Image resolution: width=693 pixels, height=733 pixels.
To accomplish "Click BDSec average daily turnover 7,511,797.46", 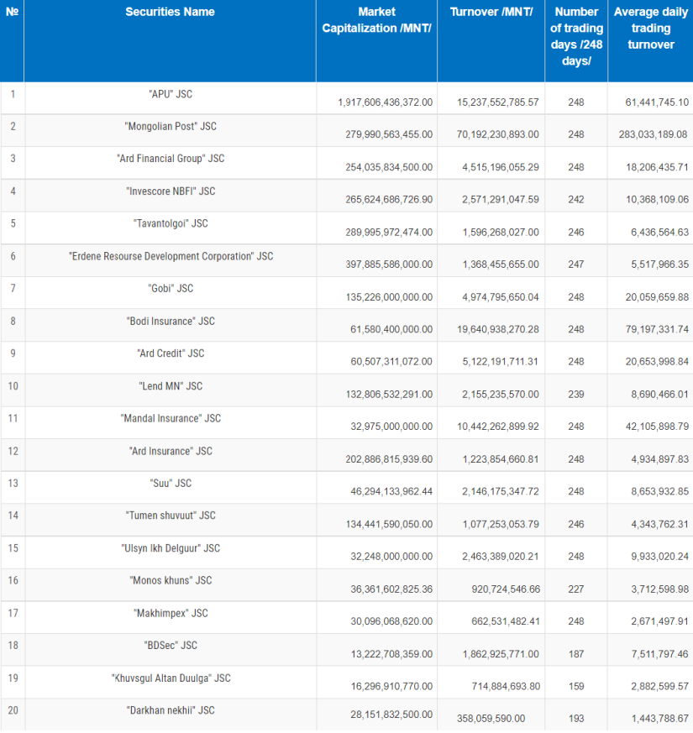I will click(x=659, y=654).
